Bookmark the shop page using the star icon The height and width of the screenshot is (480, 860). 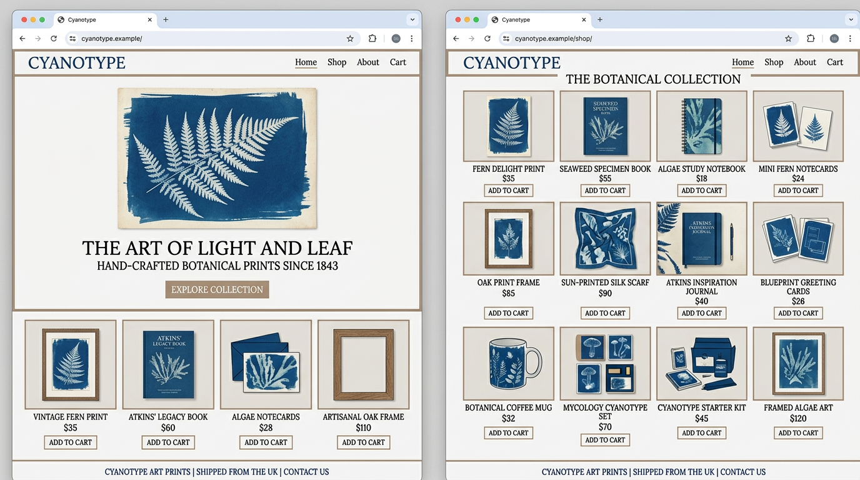click(x=788, y=39)
